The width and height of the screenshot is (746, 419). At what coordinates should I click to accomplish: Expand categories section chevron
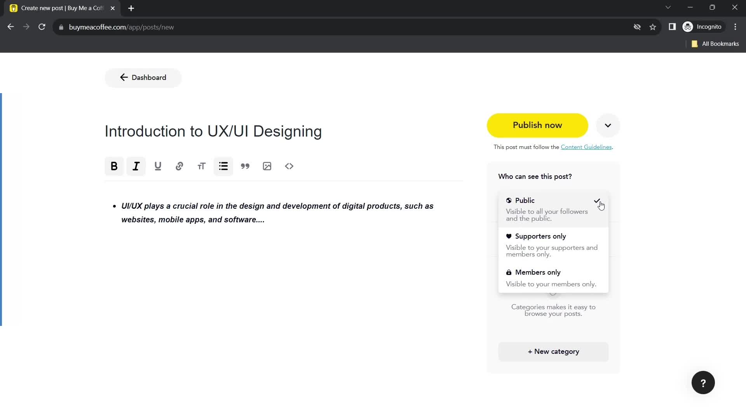pos(553,293)
